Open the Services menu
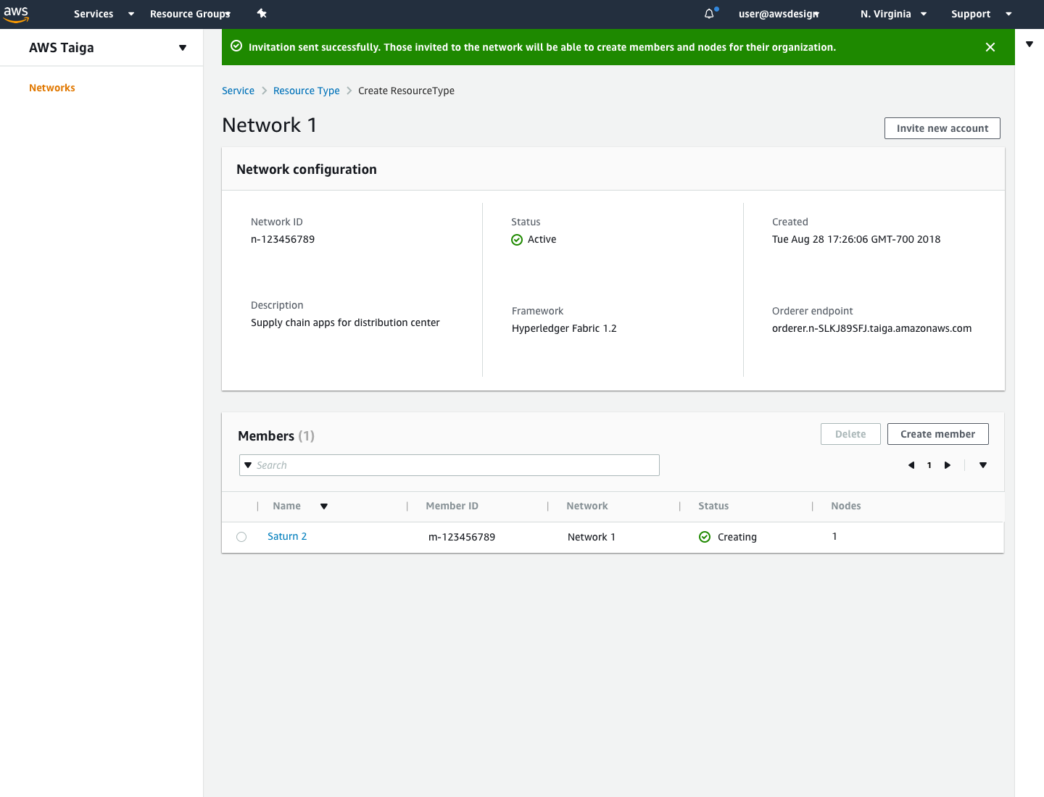The width and height of the screenshot is (1044, 797). tap(94, 14)
